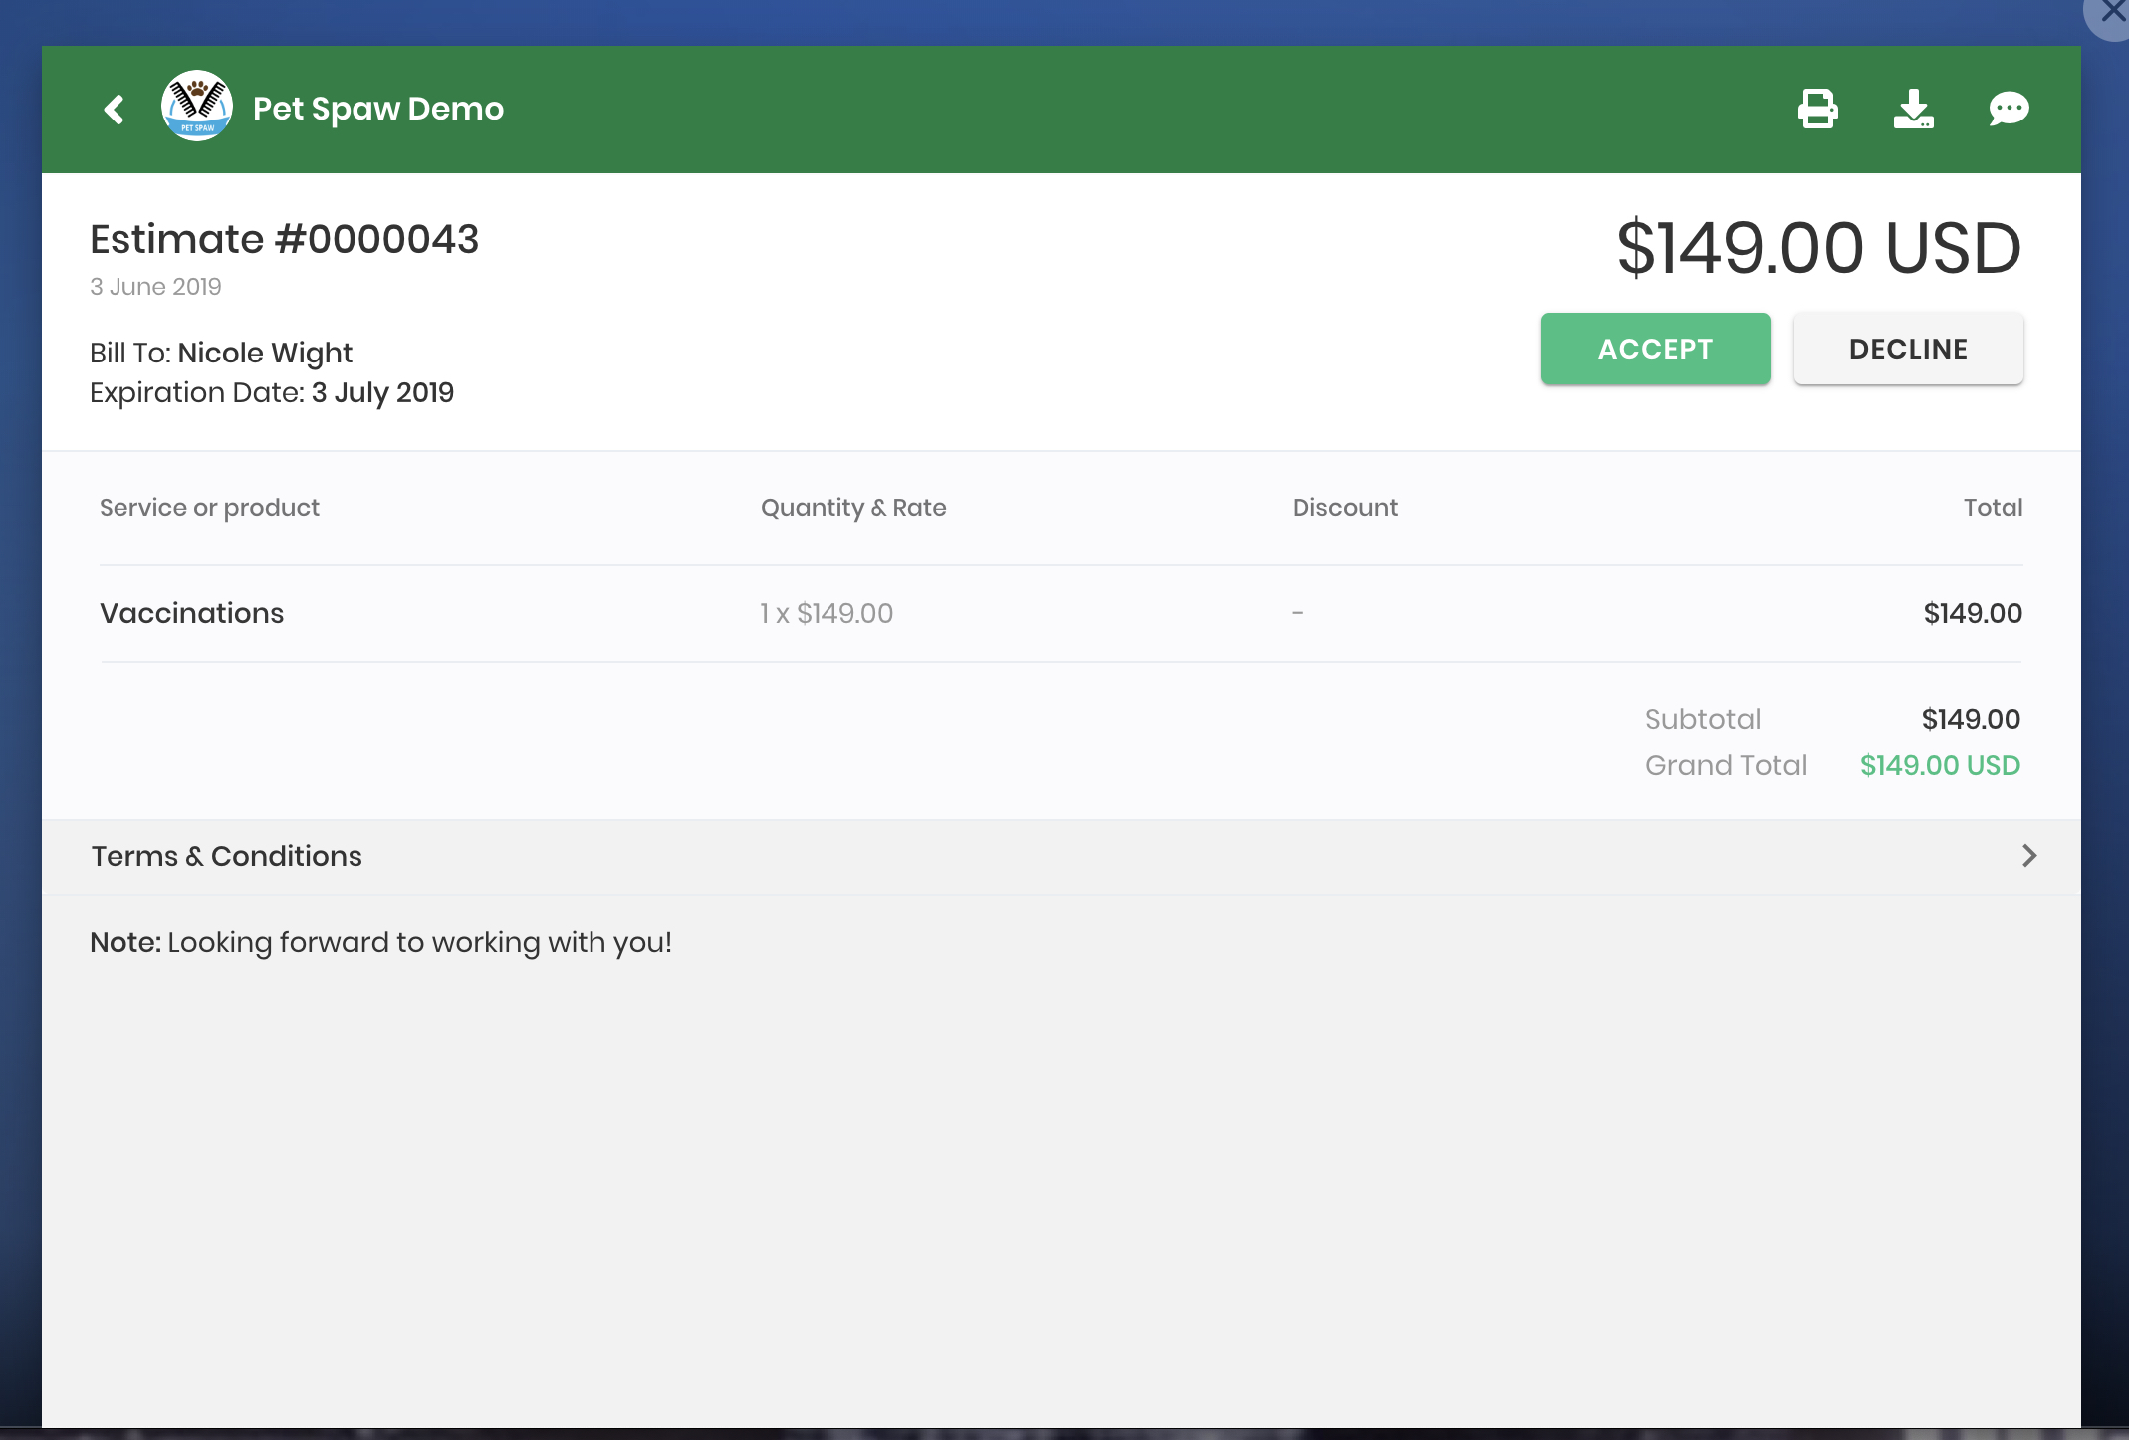Select the Vaccinations line item
The image size is (2129, 1440).
click(x=191, y=613)
